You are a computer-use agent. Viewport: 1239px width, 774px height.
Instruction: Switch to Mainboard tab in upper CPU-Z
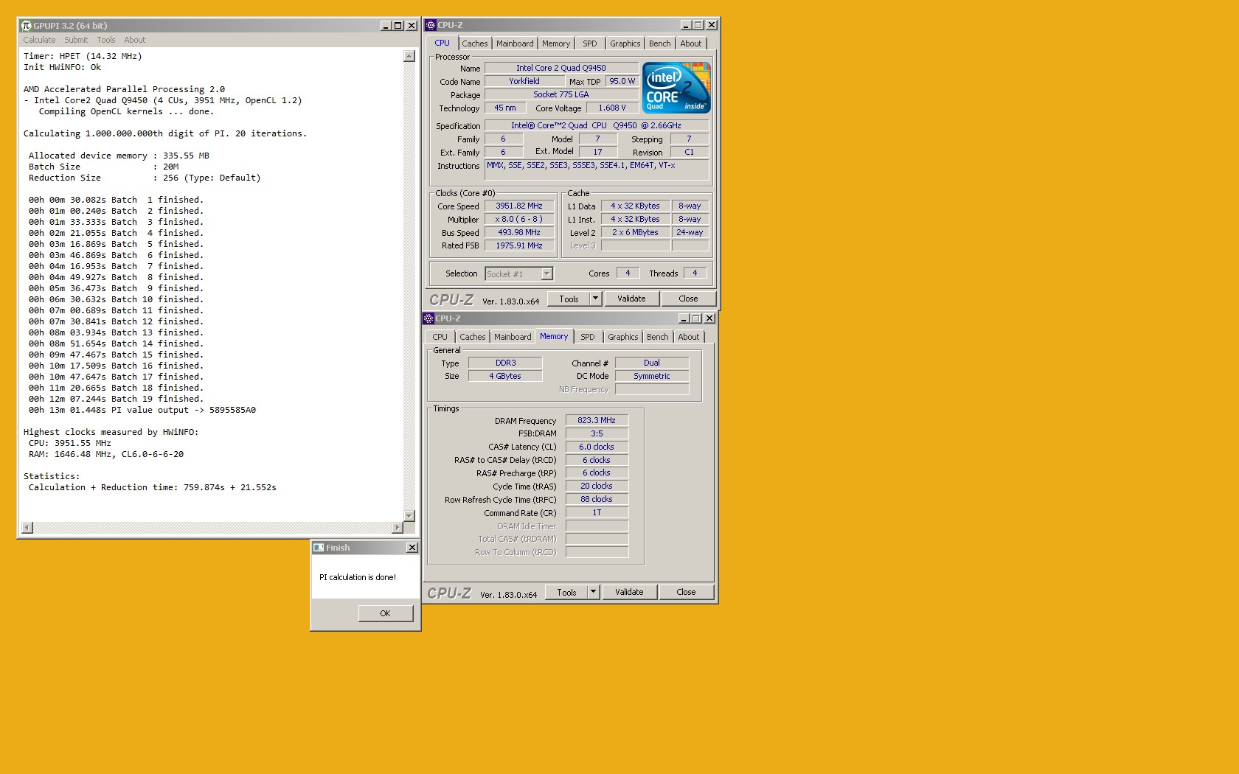coord(515,43)
